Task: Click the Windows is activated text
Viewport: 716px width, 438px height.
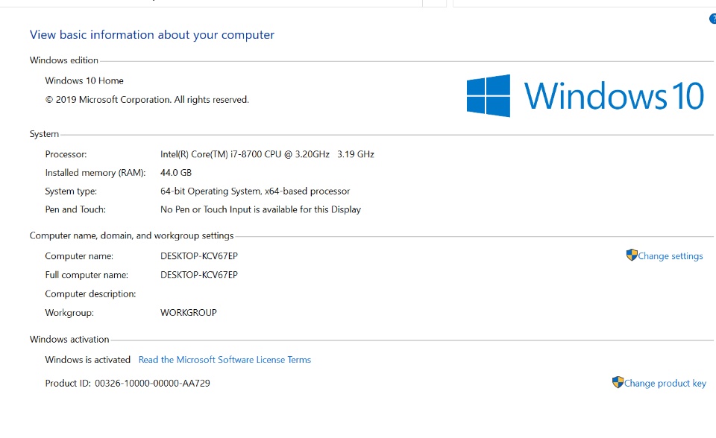Action: (88, 360)
